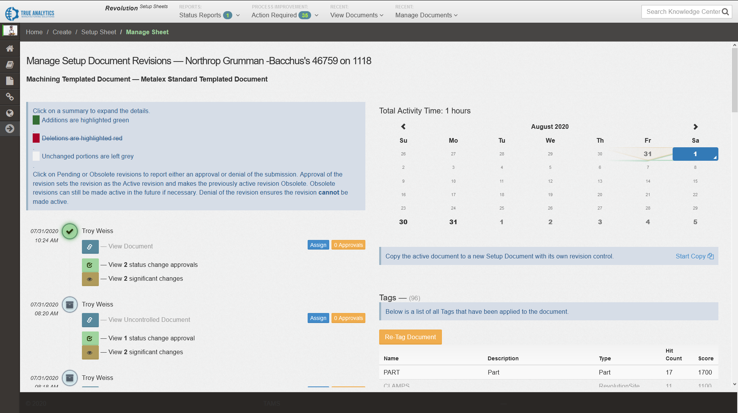
Task: Click the green additions swatch in the legend
Action: tap(36, 120)
